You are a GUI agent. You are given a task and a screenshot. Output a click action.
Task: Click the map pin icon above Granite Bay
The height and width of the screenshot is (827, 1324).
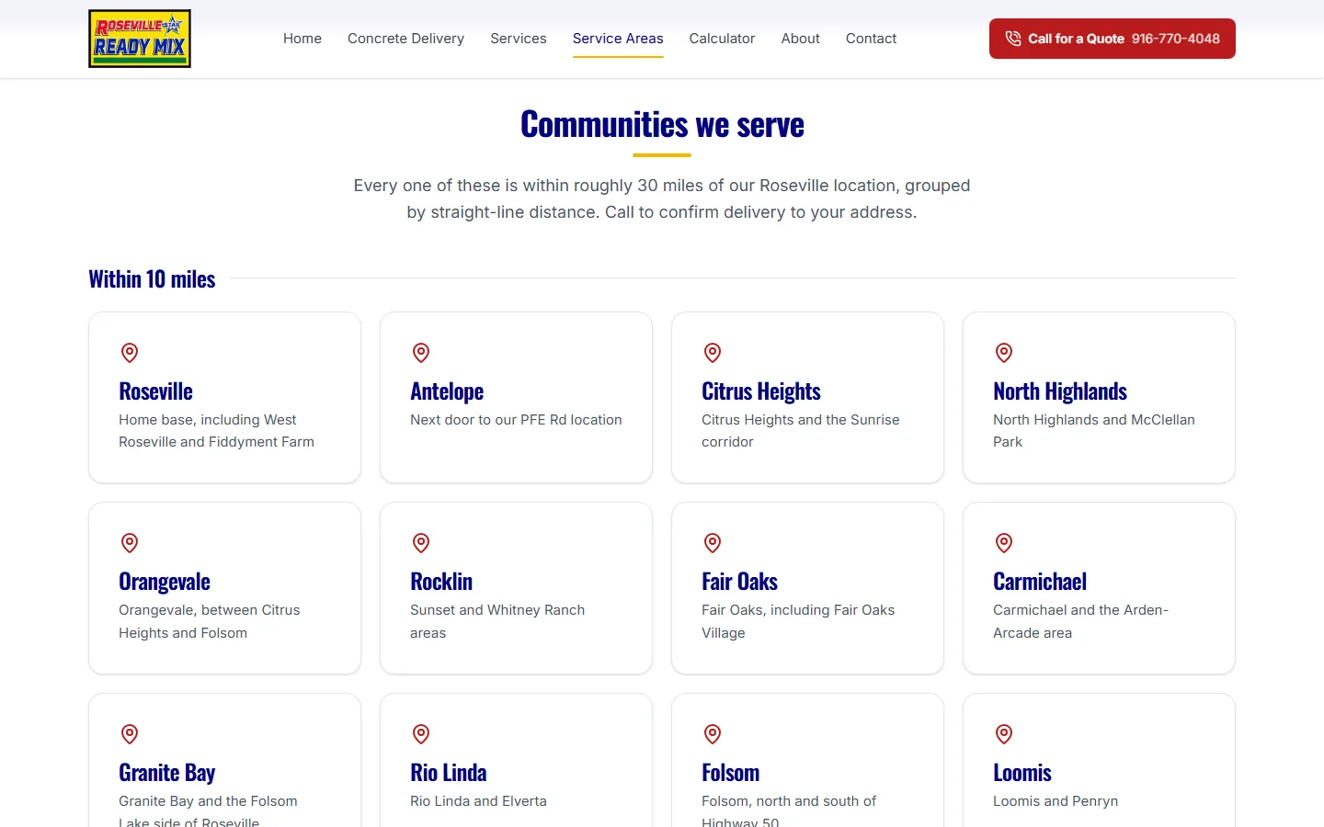tap(130, 734)
